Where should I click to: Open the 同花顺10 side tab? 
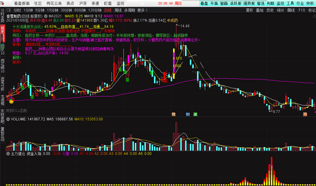(x=2, y=66)
